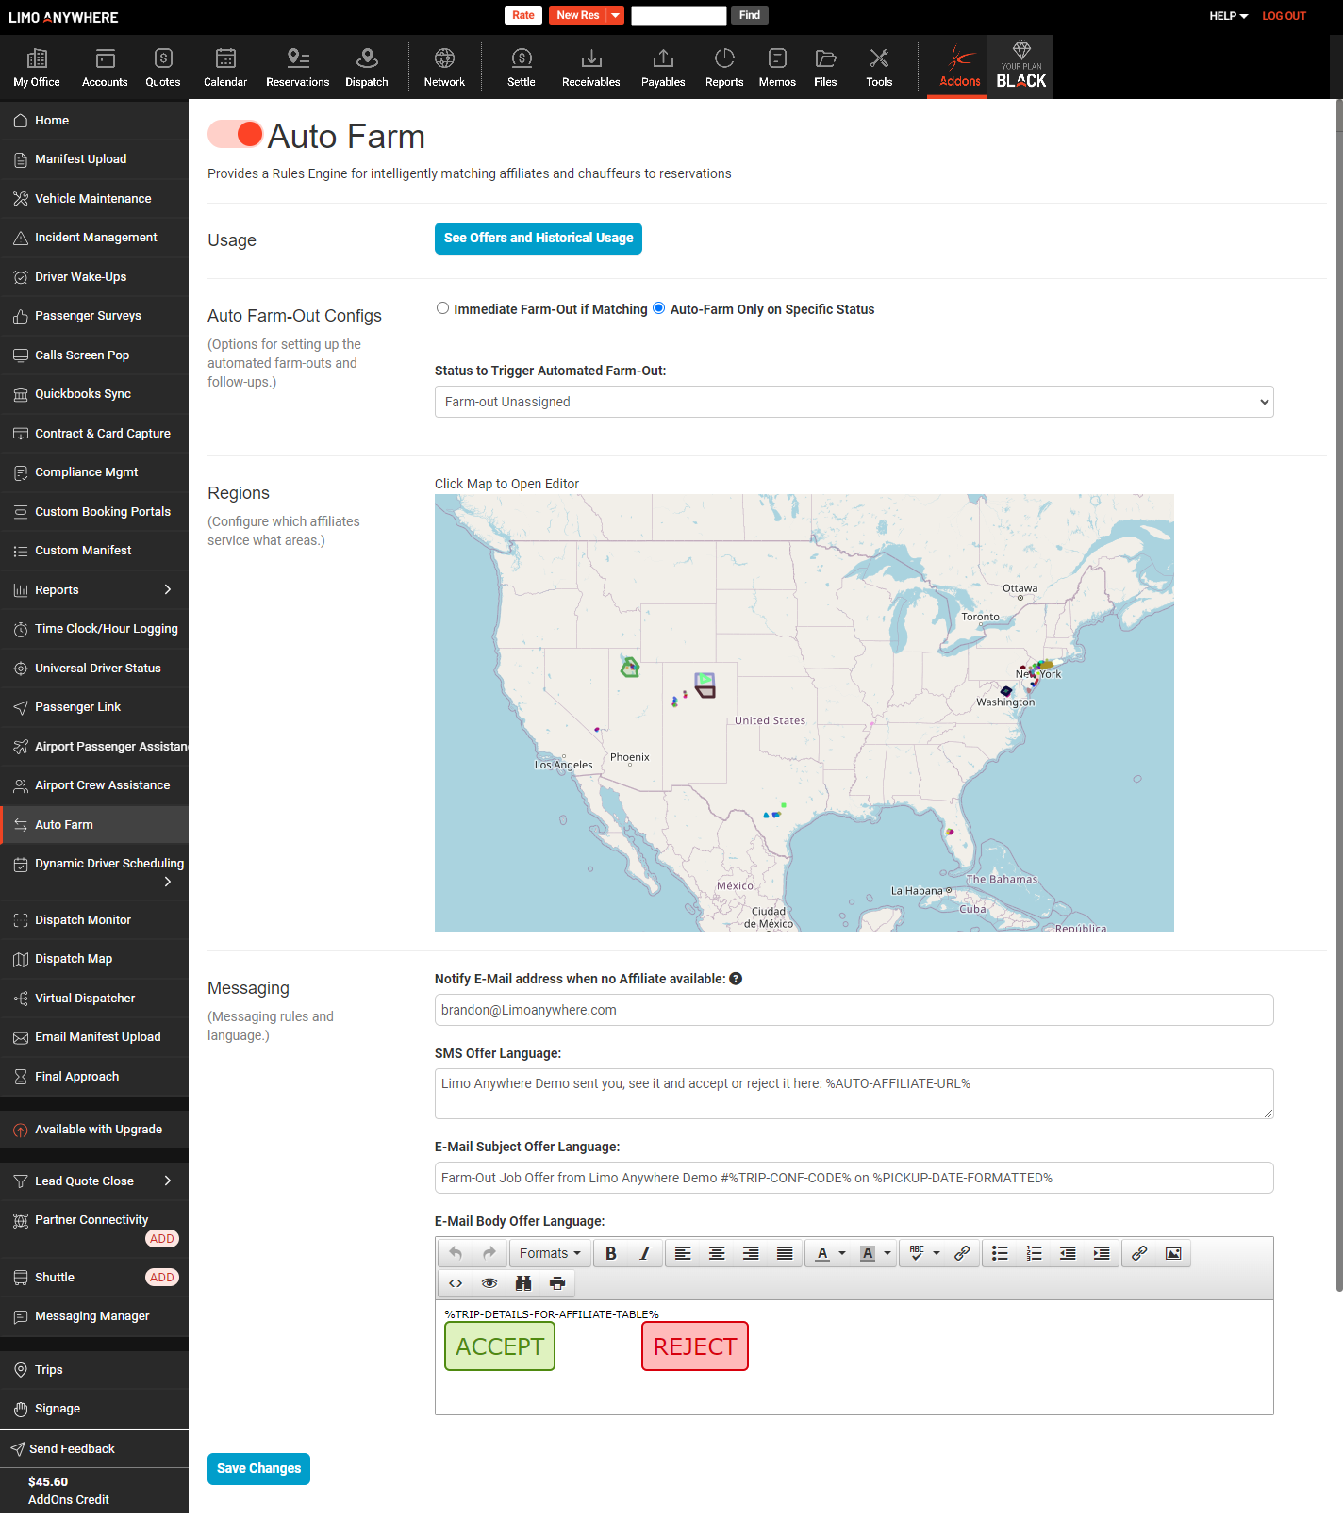Open Quickbooks Sync in the sidebar
The width and height of the screenshot is (1343, 1519).
94,394
